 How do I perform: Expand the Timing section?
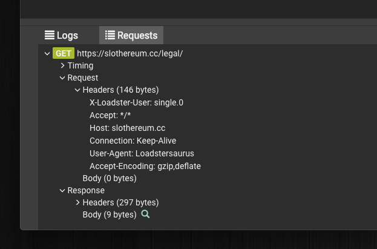pos(62,65)
